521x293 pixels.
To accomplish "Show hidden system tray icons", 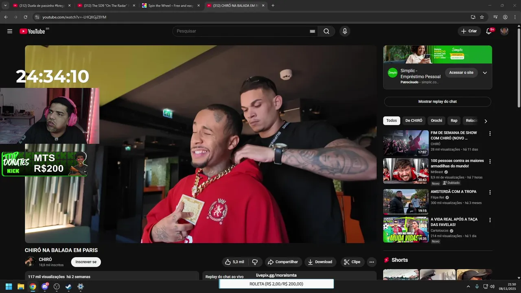I will 468,286.
